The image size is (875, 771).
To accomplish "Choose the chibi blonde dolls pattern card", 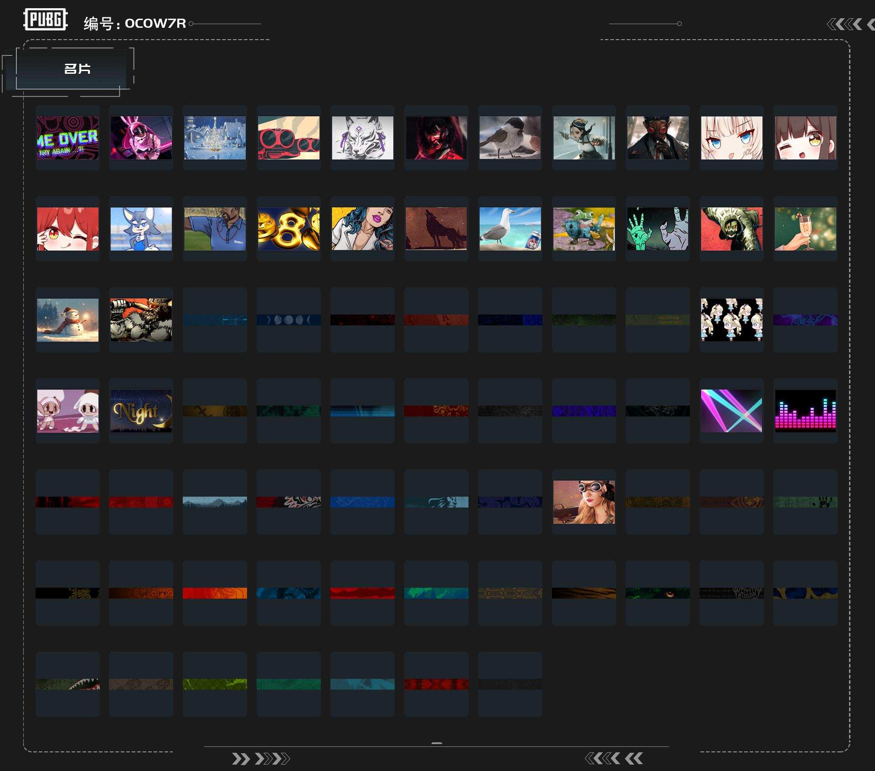I will click(x=732, y=320).
